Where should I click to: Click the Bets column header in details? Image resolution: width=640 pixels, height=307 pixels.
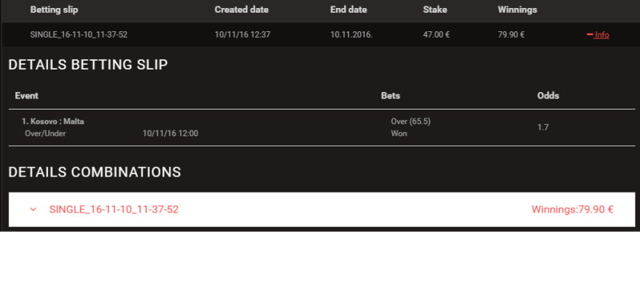tap(390, 96)
